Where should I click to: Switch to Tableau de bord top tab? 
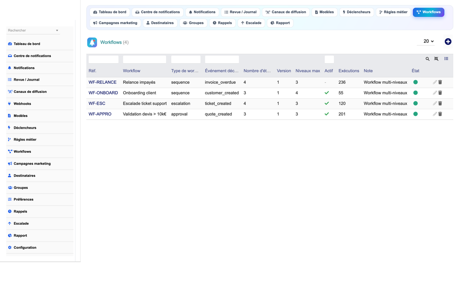[110, 12]
